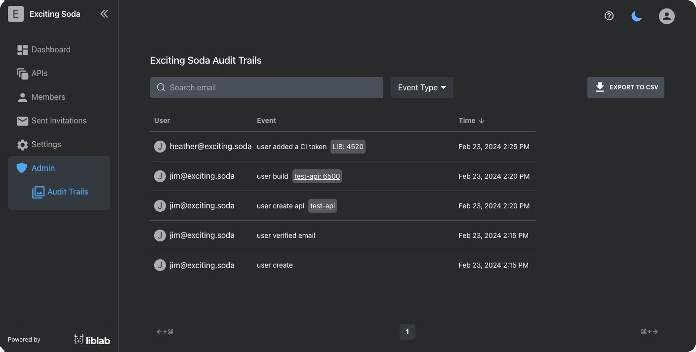Click the liblab logo in the footer
This screenshot has height=352, width=696.
(92, 339)
